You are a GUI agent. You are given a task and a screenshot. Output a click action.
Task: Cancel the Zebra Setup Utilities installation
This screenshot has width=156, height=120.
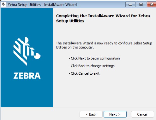(142, 114)
